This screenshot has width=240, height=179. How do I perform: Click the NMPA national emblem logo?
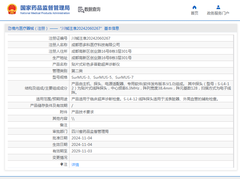click(x=12, y=9)
